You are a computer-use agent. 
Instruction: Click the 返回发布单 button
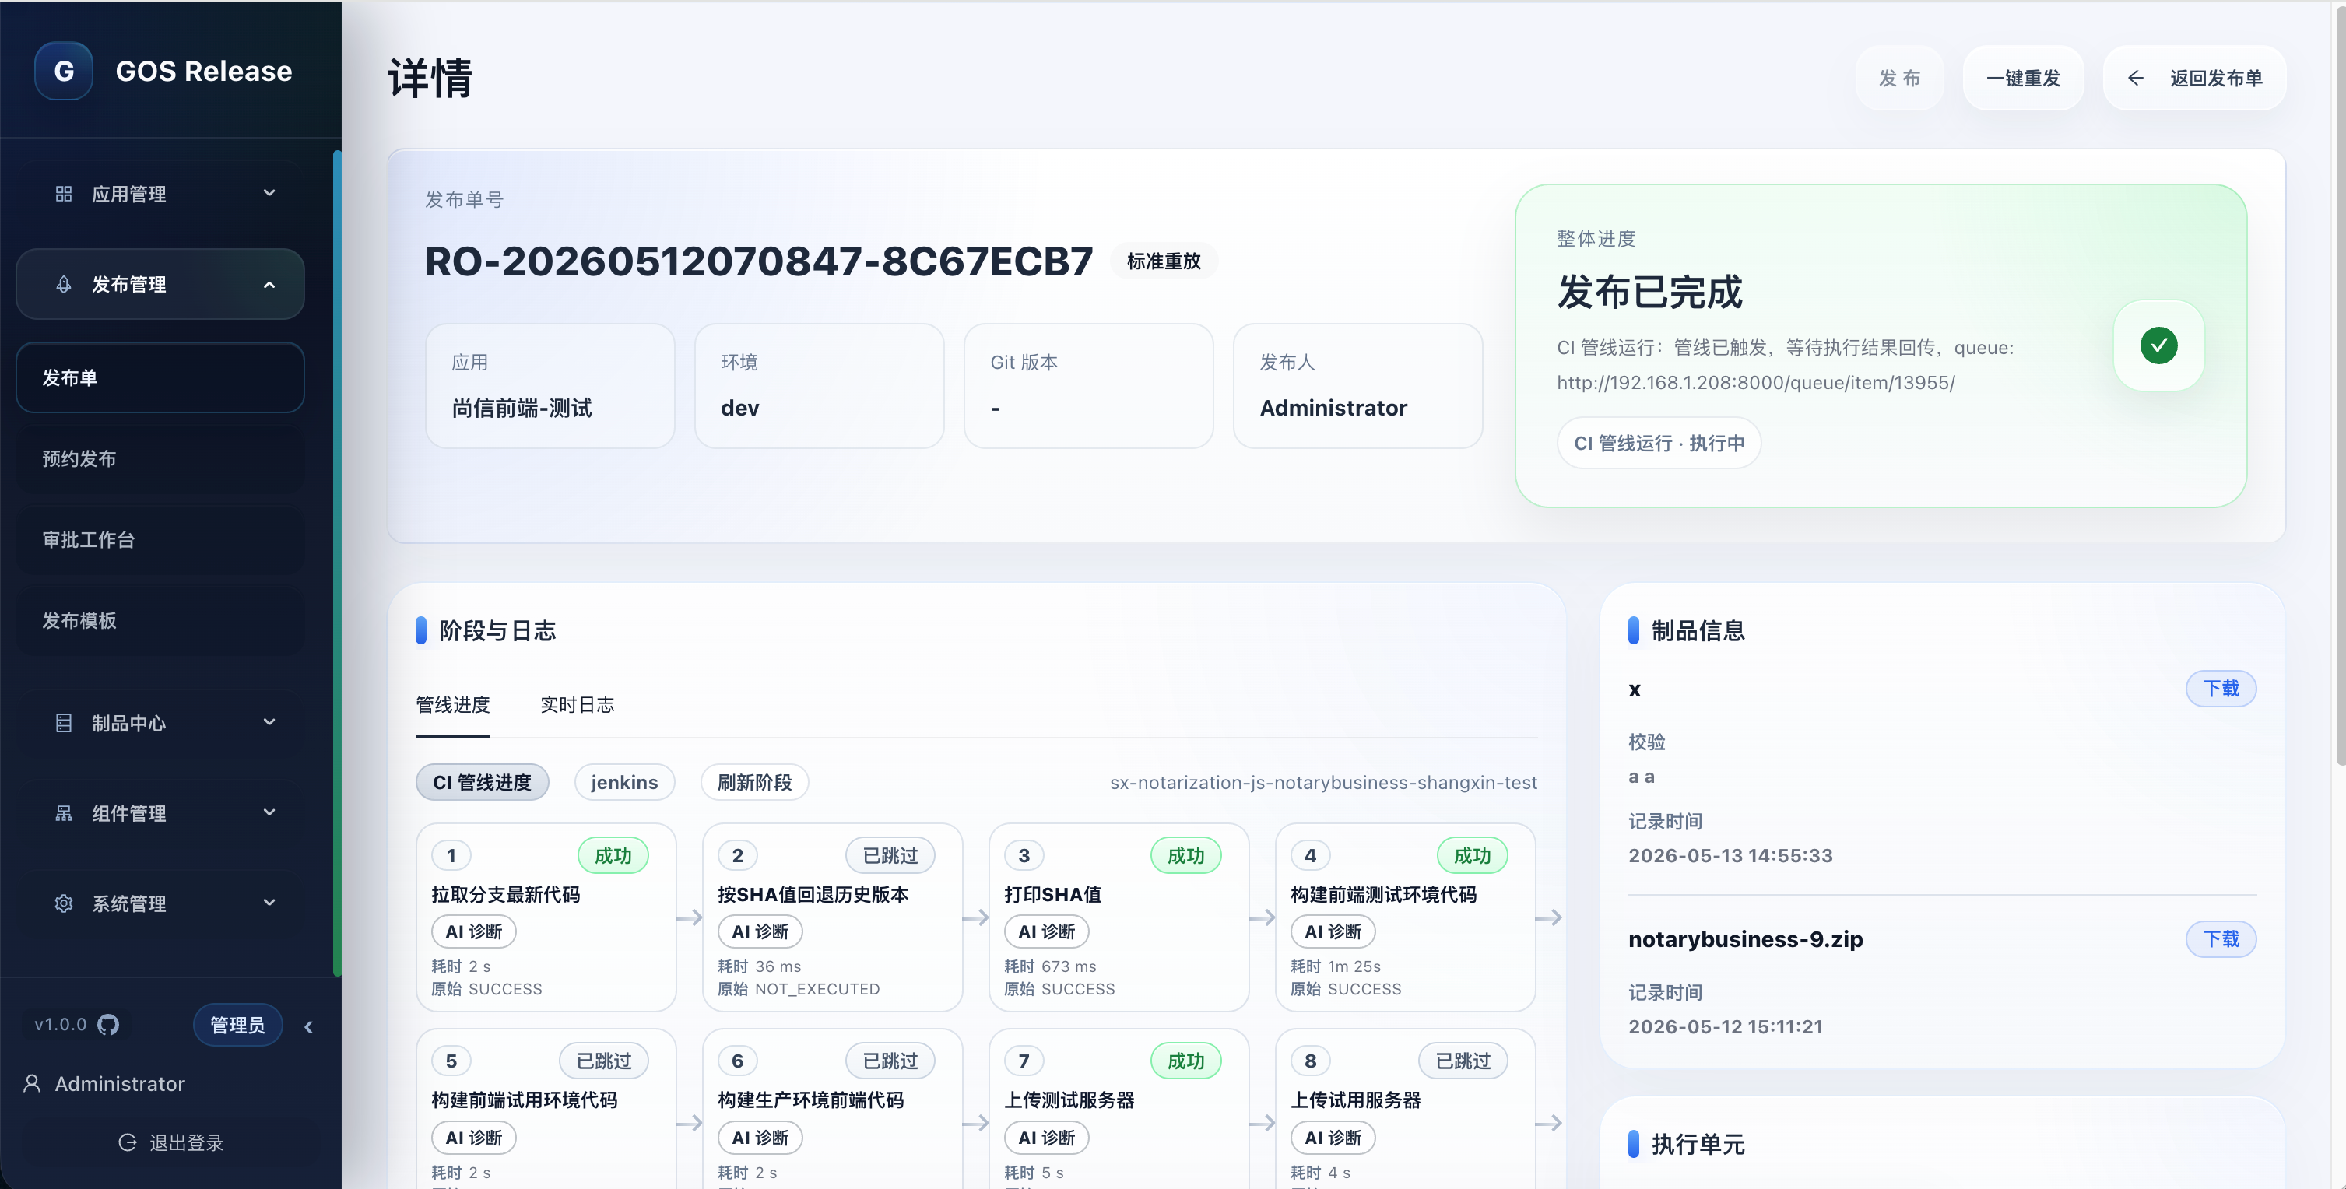(2194, 79)
